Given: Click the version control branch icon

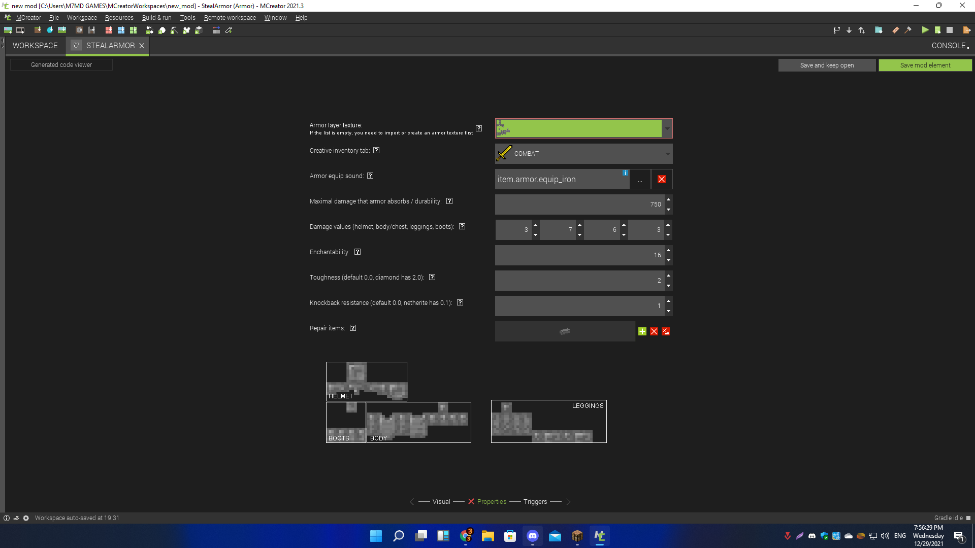Looking at the screenshot, I should 836,30.
